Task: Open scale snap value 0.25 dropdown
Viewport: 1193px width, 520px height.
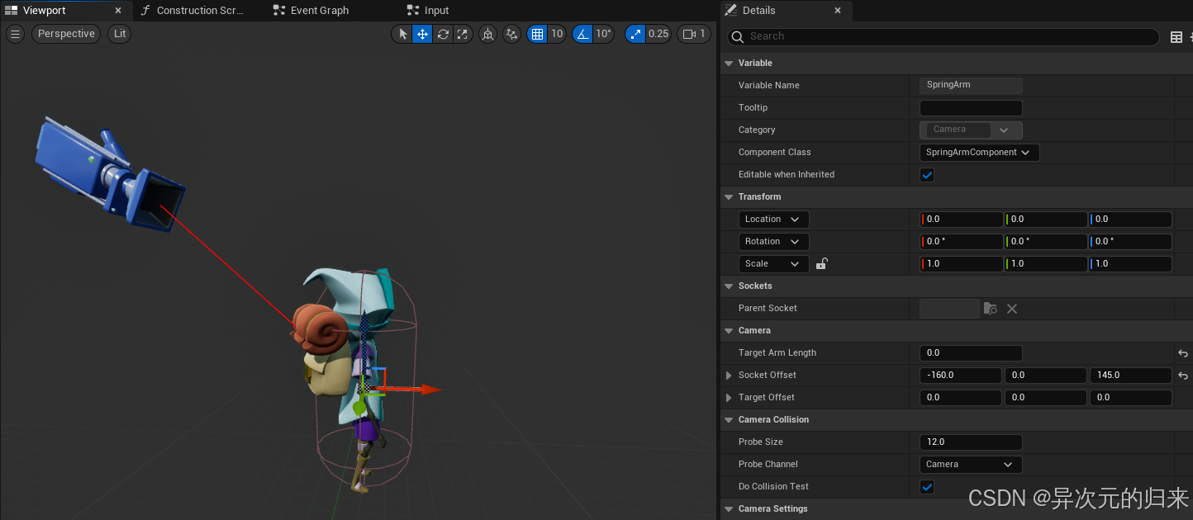Action: click(658, 34)
